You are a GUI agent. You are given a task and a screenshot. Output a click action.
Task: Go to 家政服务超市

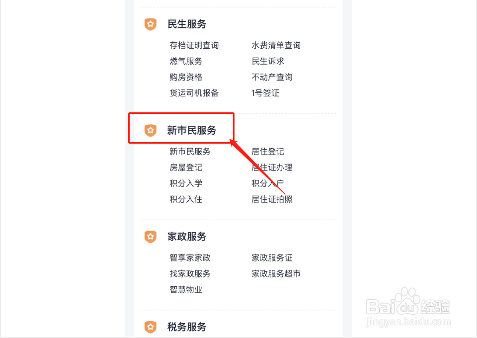click(x=276, y=274)
